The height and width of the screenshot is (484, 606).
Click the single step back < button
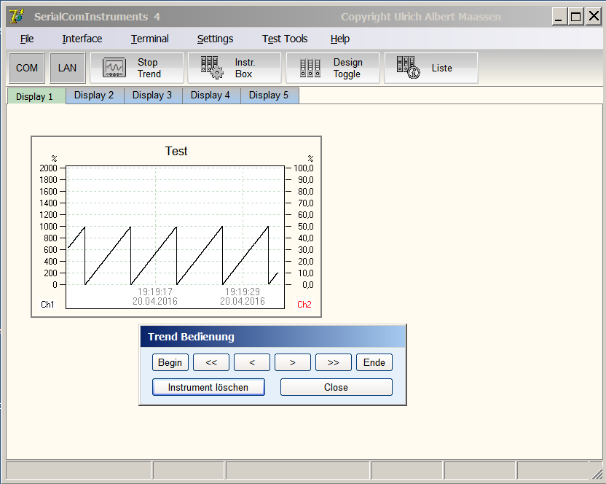click(x=252, y=362)
